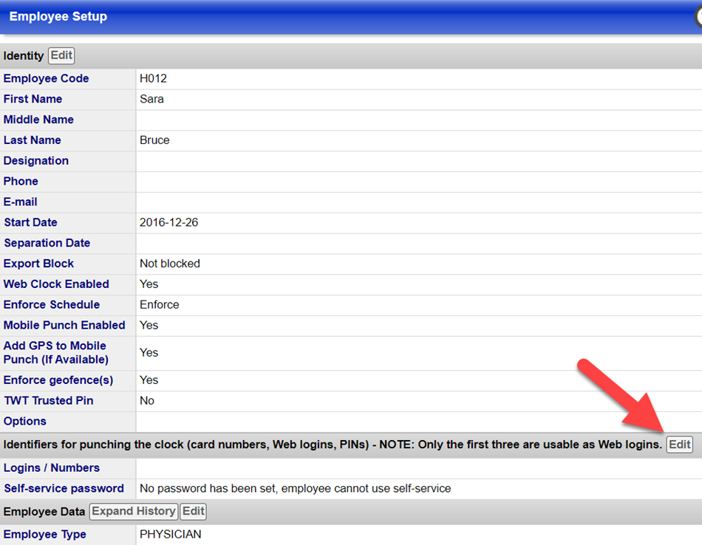Click the TWT Trusted Pin label

pyautogui.click(x=48, y=400)
